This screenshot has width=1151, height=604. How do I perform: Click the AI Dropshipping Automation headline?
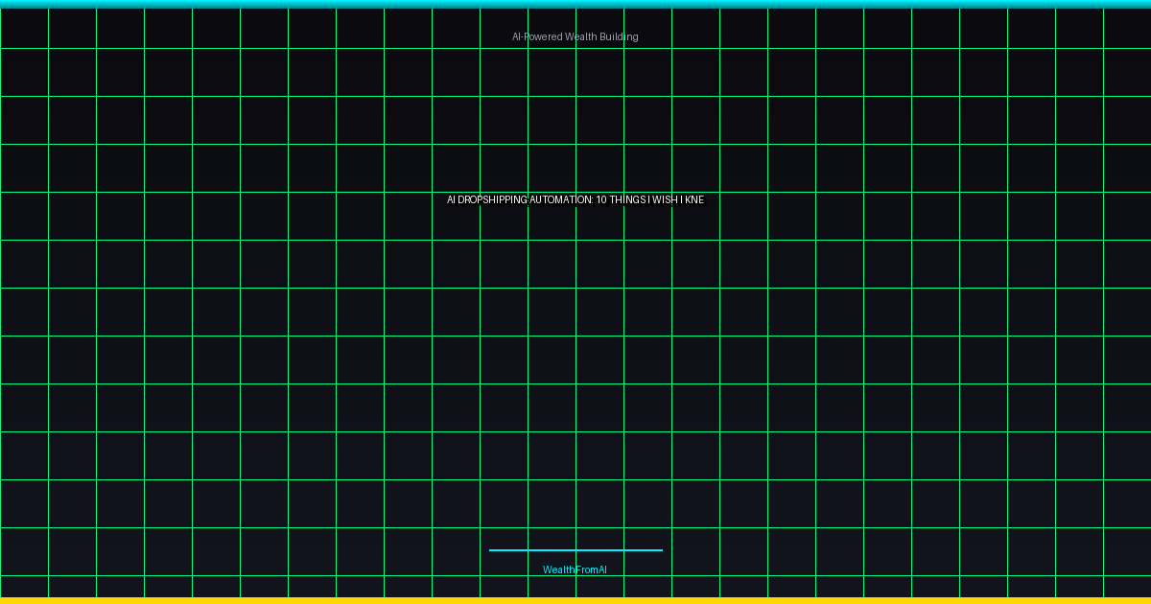pos(575,199)
